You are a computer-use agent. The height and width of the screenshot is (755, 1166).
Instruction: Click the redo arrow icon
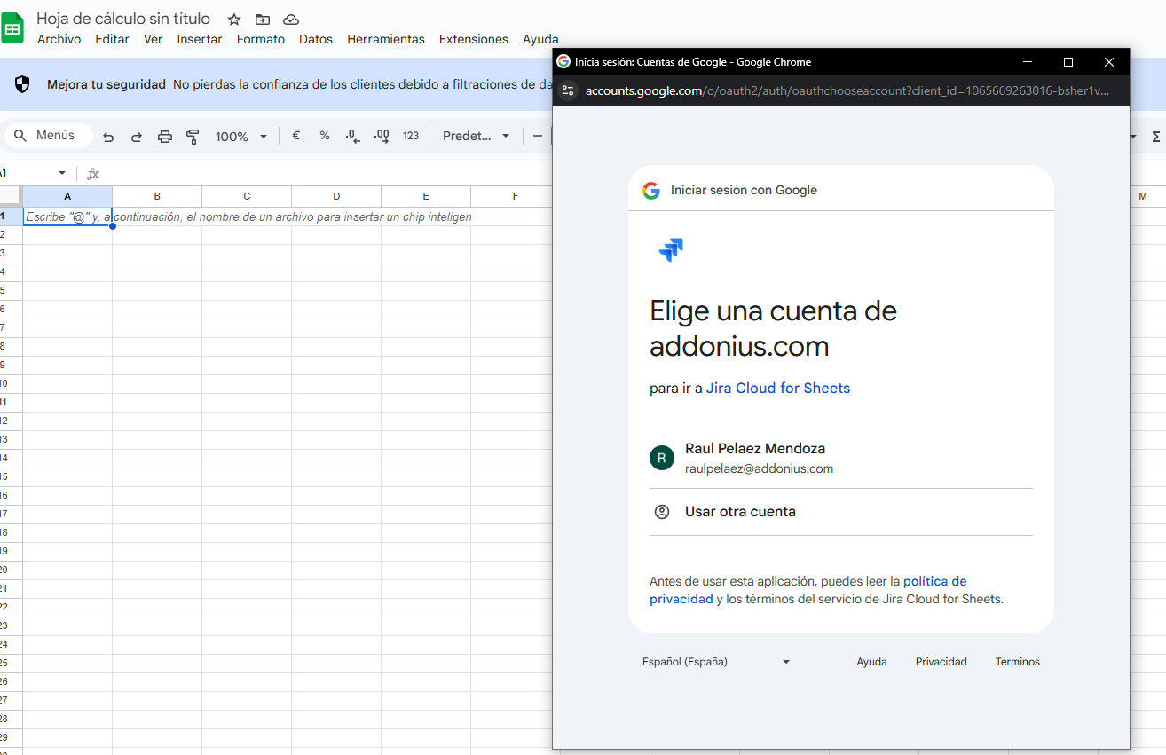tap(137, 137)
